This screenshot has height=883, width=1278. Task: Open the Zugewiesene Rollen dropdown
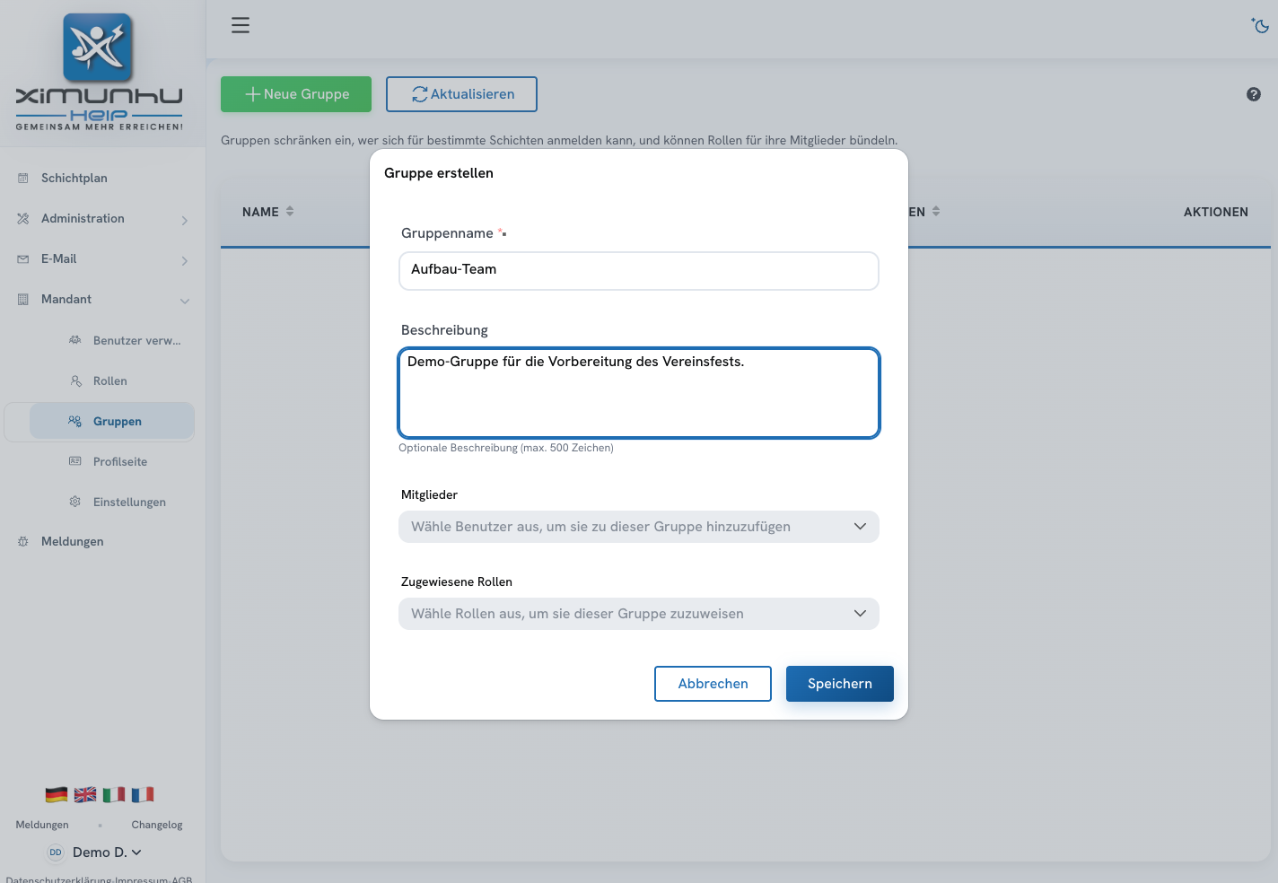click(x=639, y=614)
